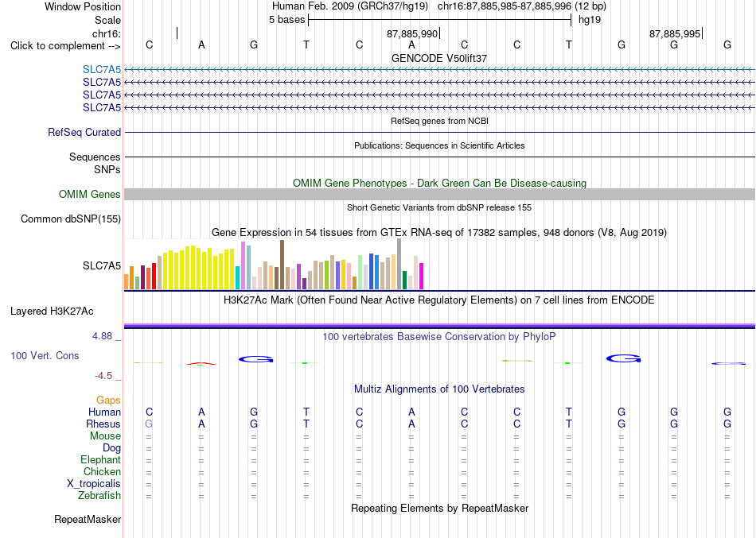Click '100 vertebrates Basewise Conservation by PhyloP' title
The height and width of the screenshot is (538, 756).
click(x=439, y=337)
